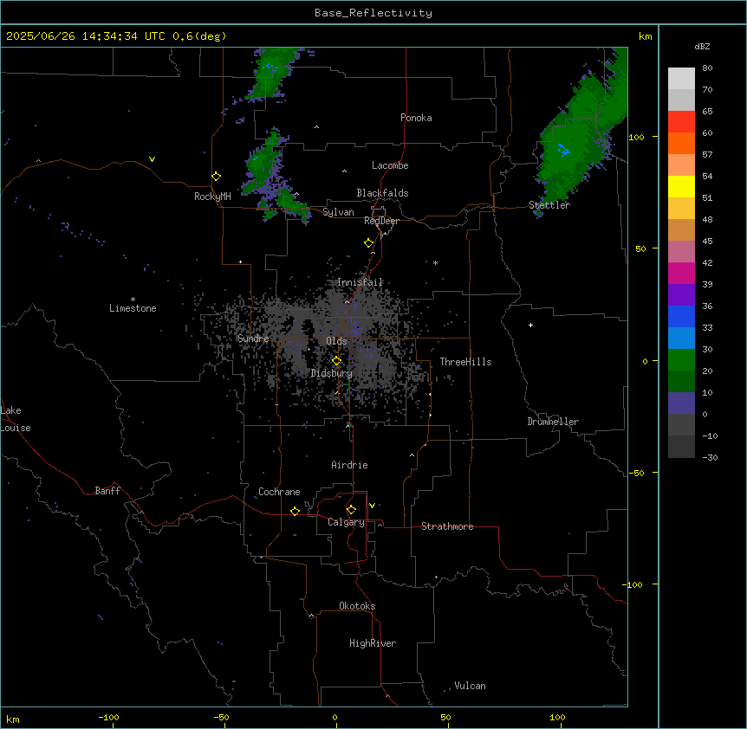Click the legend value 65
The width and height of the screenshot is (747, 729).
pos(707,111)
